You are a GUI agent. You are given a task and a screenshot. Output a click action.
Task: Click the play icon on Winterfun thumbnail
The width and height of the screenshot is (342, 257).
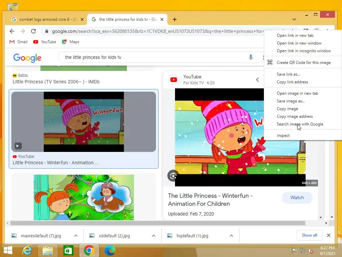pyautogui.click(x=18, y=146)
